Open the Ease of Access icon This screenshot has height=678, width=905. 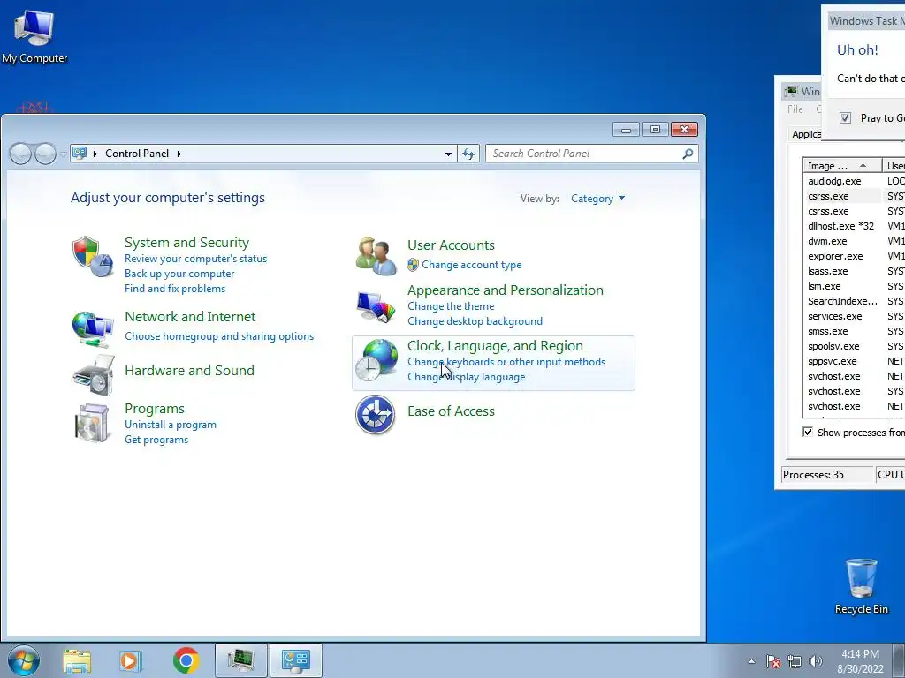(375, 414)
